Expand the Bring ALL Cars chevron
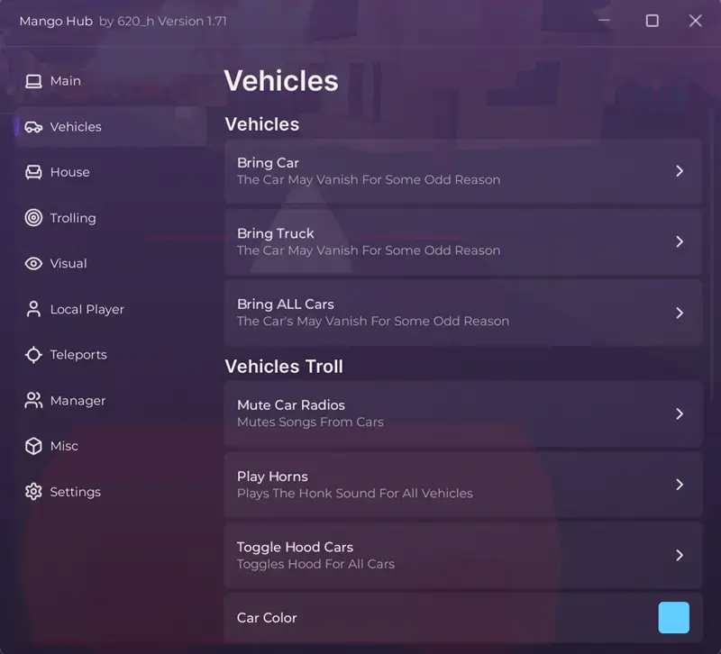Screen dimensions: 721x654 pyautogui.click(x=680, y=313)
